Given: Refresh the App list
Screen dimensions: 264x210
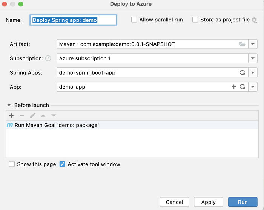Looking at the screenshot, I should 242,87.
